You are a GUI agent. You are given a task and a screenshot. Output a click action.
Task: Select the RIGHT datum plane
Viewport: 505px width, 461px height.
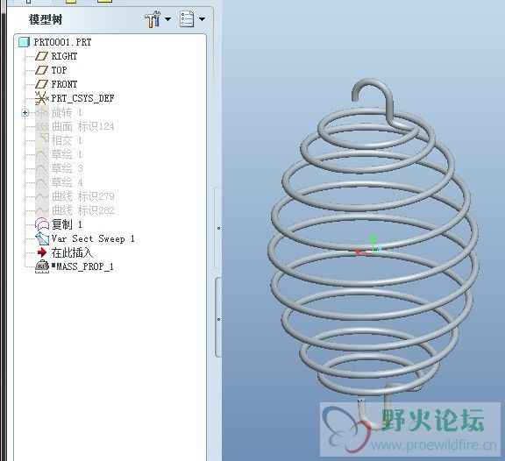click(x=64, y=56)
